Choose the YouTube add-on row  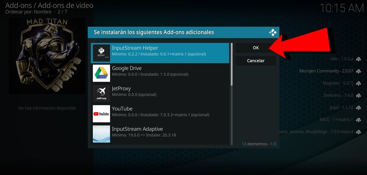pos(160,114)
